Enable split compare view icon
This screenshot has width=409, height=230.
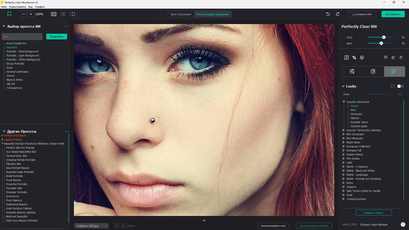[x=72, y=14]
